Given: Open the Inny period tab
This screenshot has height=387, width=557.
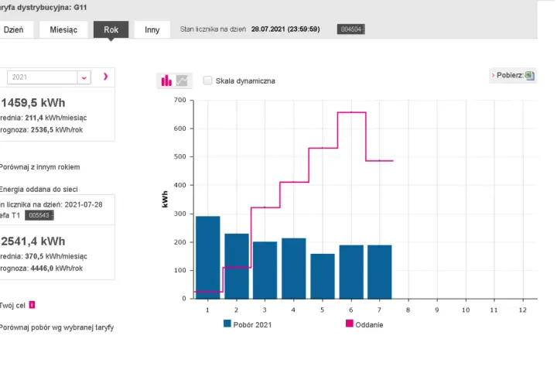Looking at the screenshot, I should [x=152, y=29].
